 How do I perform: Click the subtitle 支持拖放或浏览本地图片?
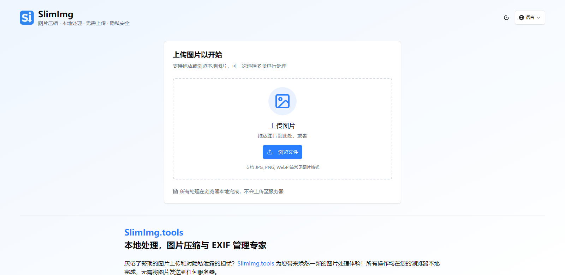[x=230, y=66]
